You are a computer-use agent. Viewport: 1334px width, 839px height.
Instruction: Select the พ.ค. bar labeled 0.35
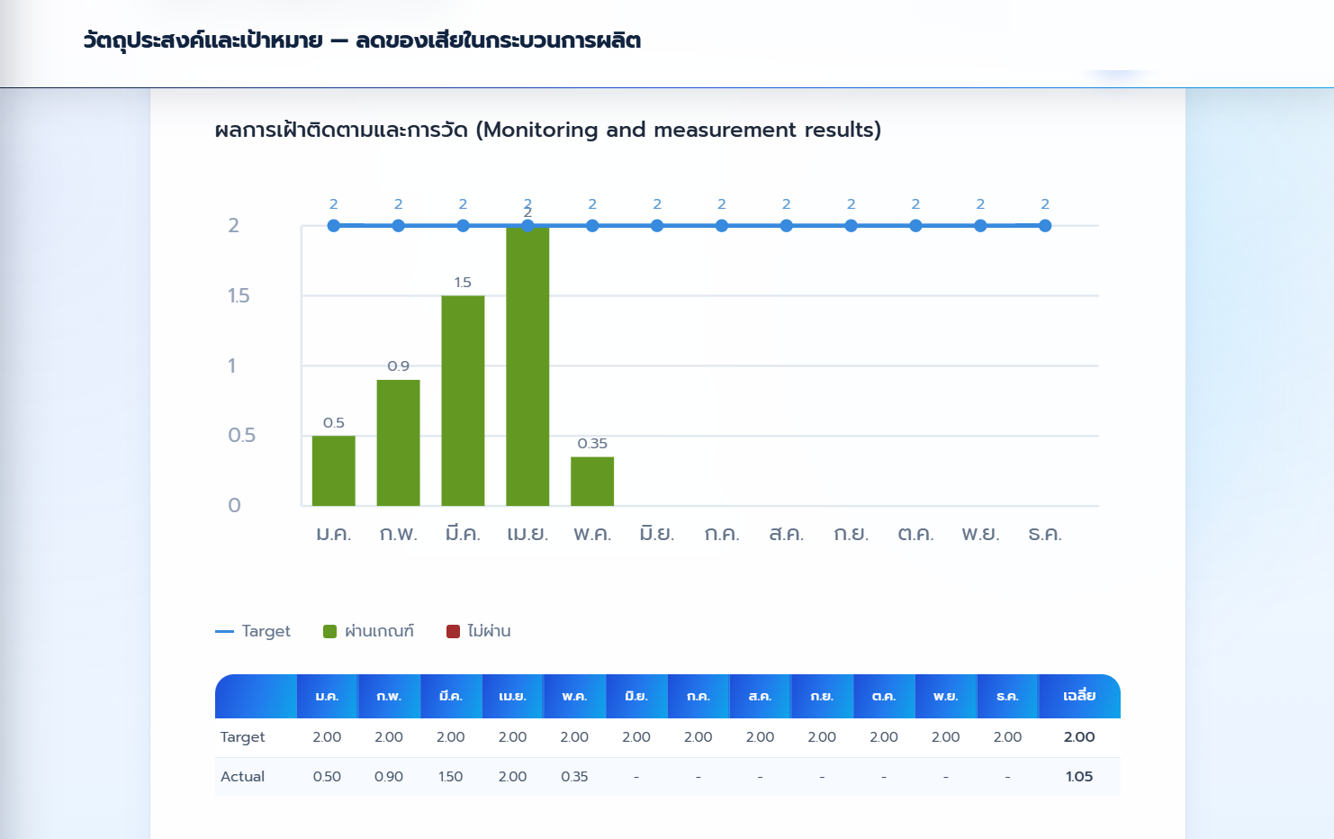pos(592,482)
